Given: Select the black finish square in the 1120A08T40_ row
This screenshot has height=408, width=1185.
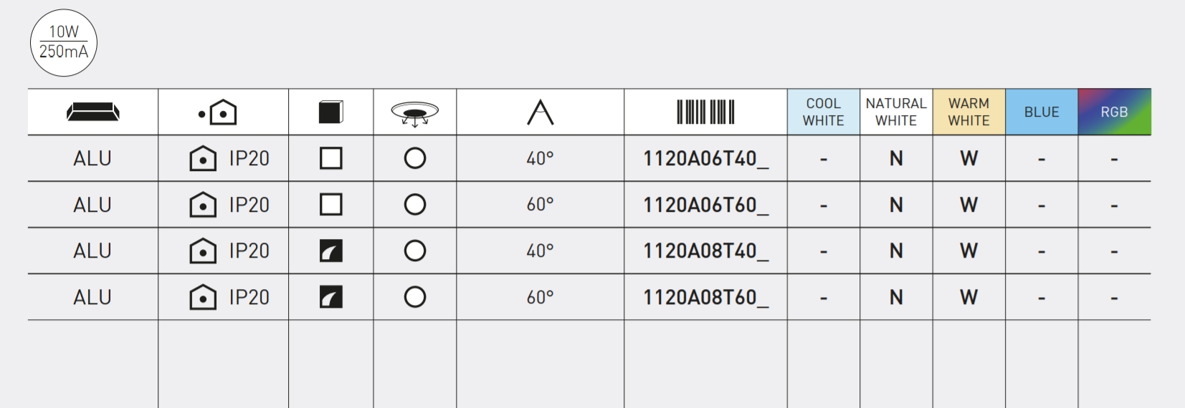Looking at the screenshot, I should [331, 251].
